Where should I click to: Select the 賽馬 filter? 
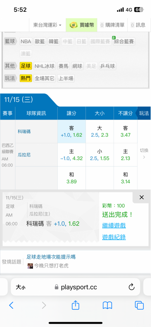click(64, 66)
